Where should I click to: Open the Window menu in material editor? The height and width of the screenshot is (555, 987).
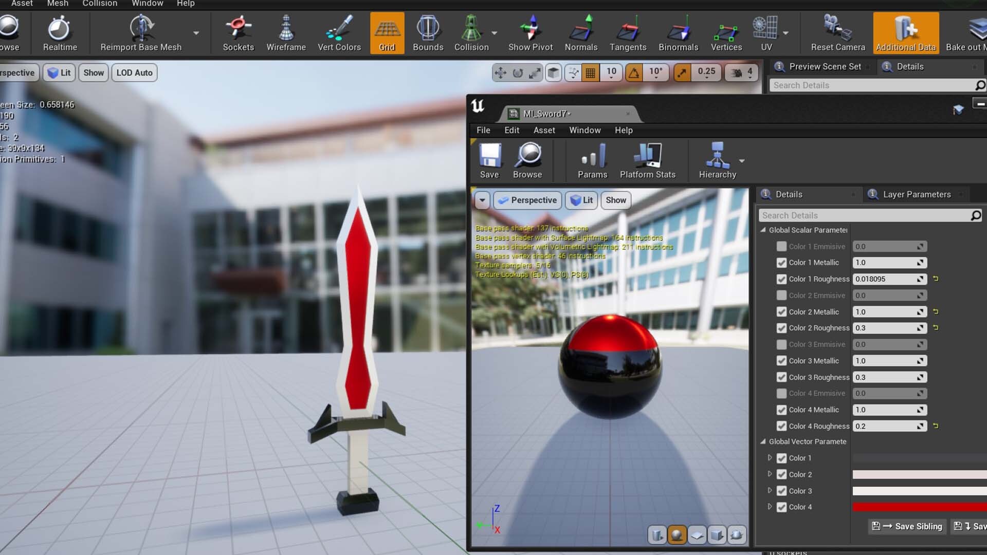coord(584,130)
